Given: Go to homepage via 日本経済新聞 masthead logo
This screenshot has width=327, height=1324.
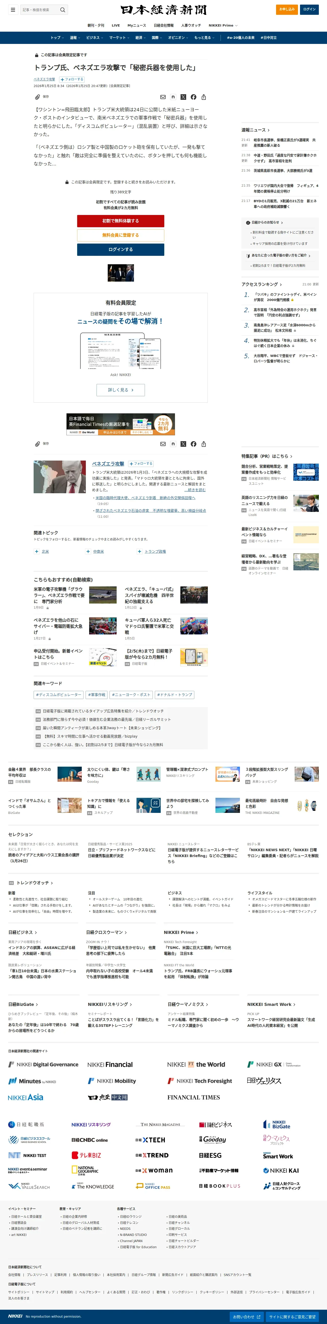Looking at the screenshot, I should (163, 10).
